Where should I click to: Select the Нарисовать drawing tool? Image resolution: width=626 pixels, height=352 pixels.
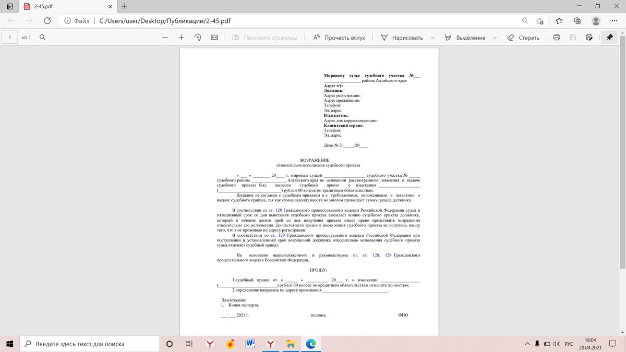(402, 38)
